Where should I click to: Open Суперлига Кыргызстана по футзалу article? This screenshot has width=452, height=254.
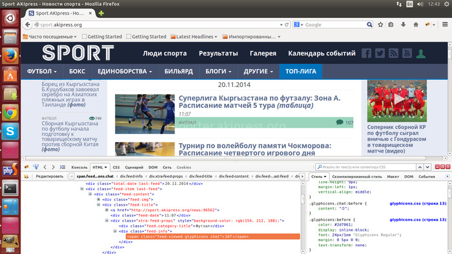tap(260, 102)
